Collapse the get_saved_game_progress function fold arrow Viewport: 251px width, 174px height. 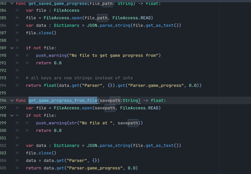click(12, 3)
